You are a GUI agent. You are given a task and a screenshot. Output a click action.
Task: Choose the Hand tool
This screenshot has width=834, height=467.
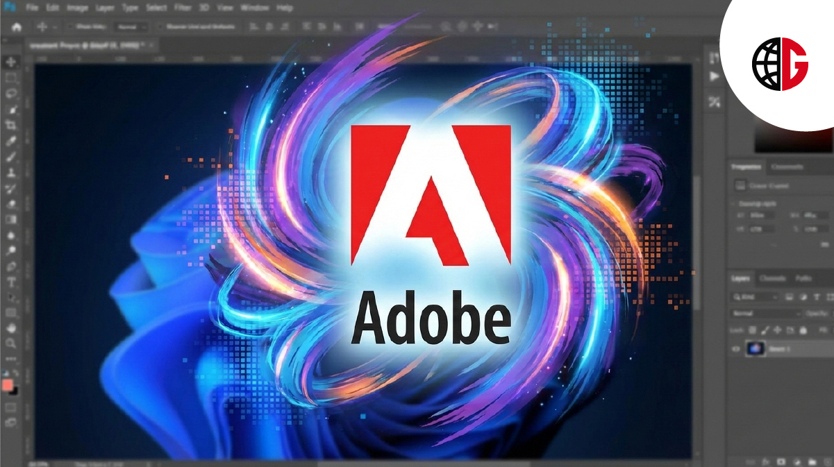click(11, 328)
